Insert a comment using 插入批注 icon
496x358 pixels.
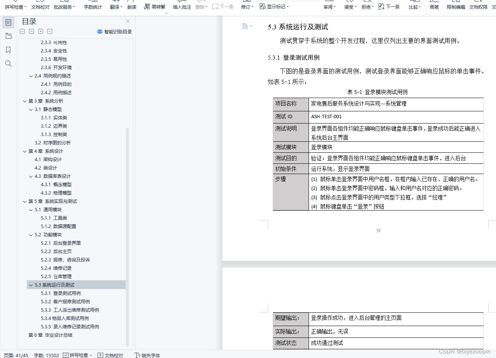182,7
